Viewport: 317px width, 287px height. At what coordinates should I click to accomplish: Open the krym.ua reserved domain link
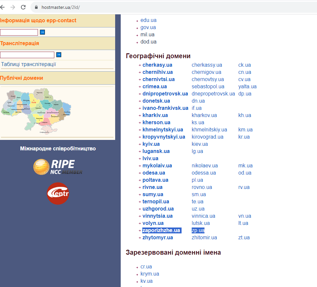tap(150, 274)
